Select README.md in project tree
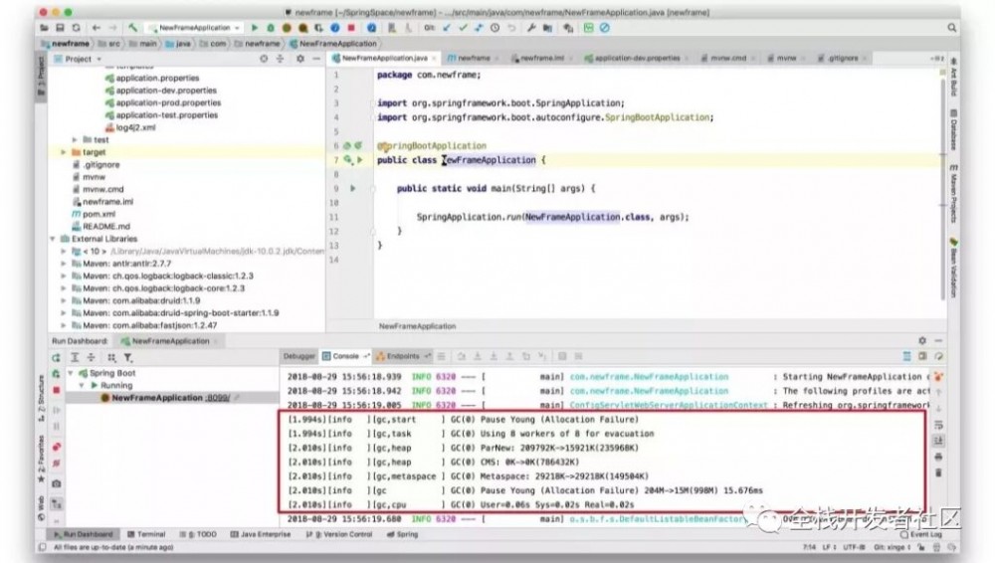The width and height of the screenshot is (995, 563). (105, 227)
